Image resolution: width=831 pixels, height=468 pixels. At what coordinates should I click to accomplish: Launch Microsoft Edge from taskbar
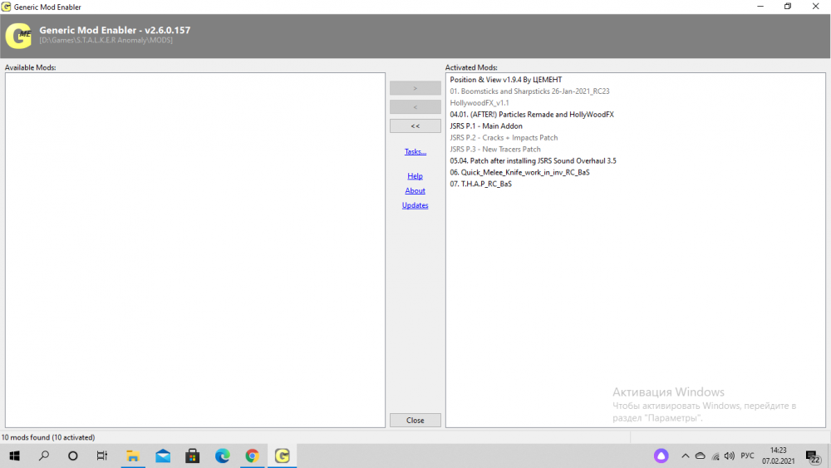click(222, 456)
